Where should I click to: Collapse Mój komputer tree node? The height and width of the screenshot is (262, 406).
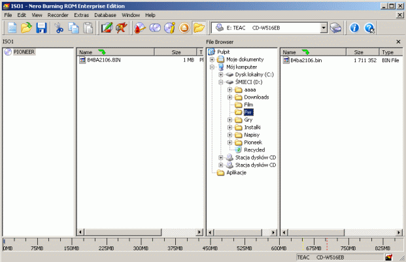(212, 67)
